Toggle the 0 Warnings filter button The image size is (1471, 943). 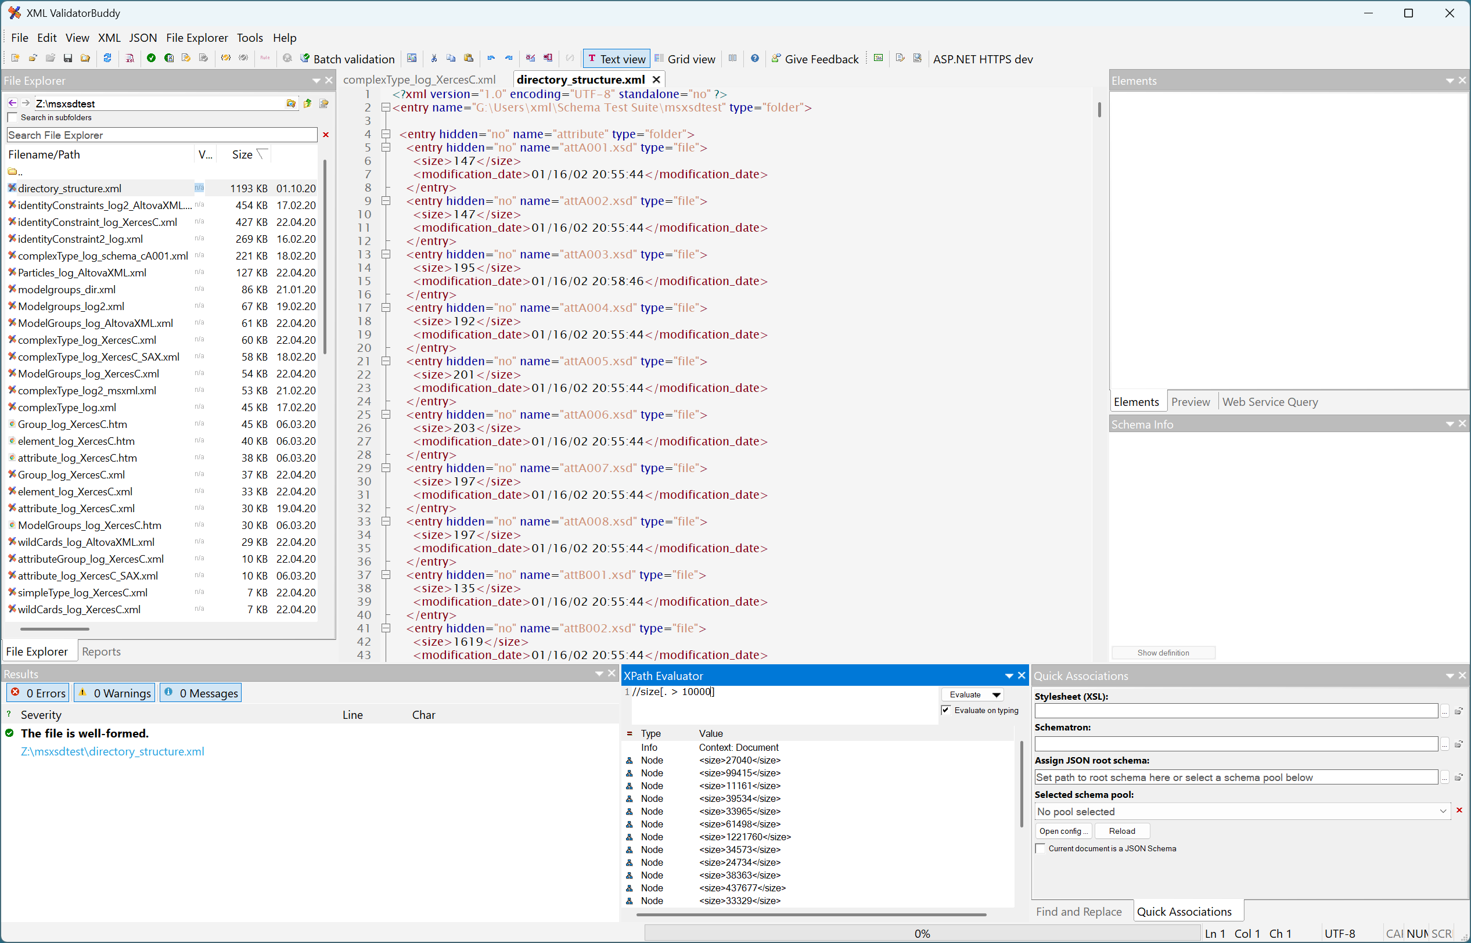114,693
